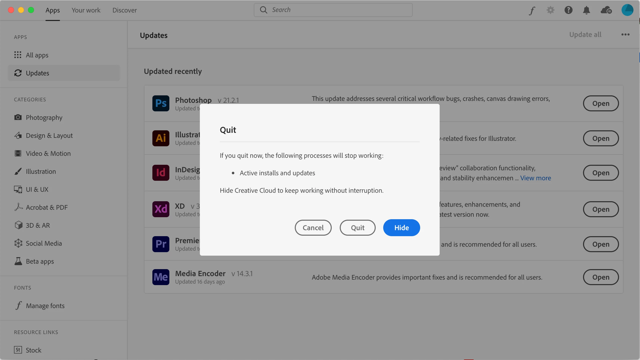The image size is (640, 360).
Task: Switch to the Your work tab
Action: [86, 10]
